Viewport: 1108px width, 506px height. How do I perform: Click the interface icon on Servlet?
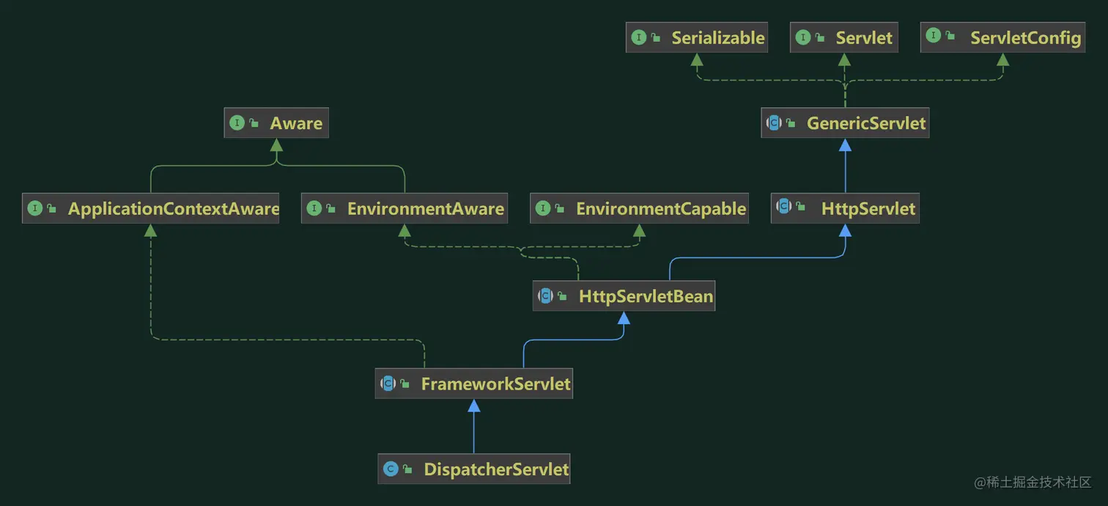803,37
